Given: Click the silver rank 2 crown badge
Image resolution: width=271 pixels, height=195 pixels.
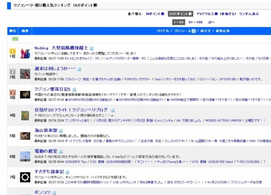Looking at the screenshot, I should pos(12,72).
